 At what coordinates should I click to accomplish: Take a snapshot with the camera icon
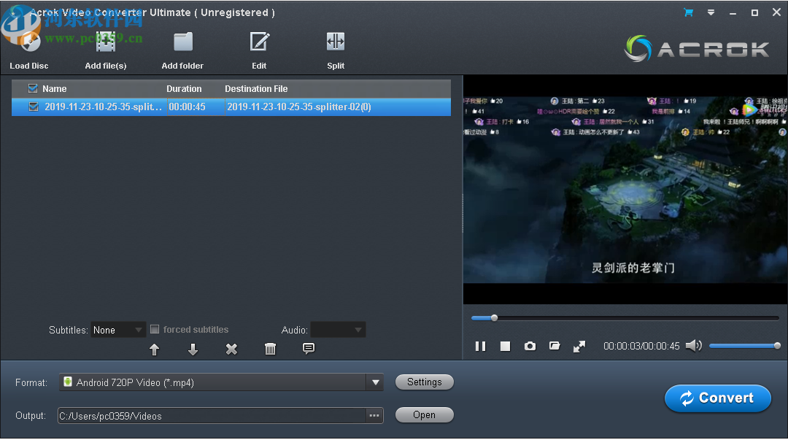coord(530,346)
